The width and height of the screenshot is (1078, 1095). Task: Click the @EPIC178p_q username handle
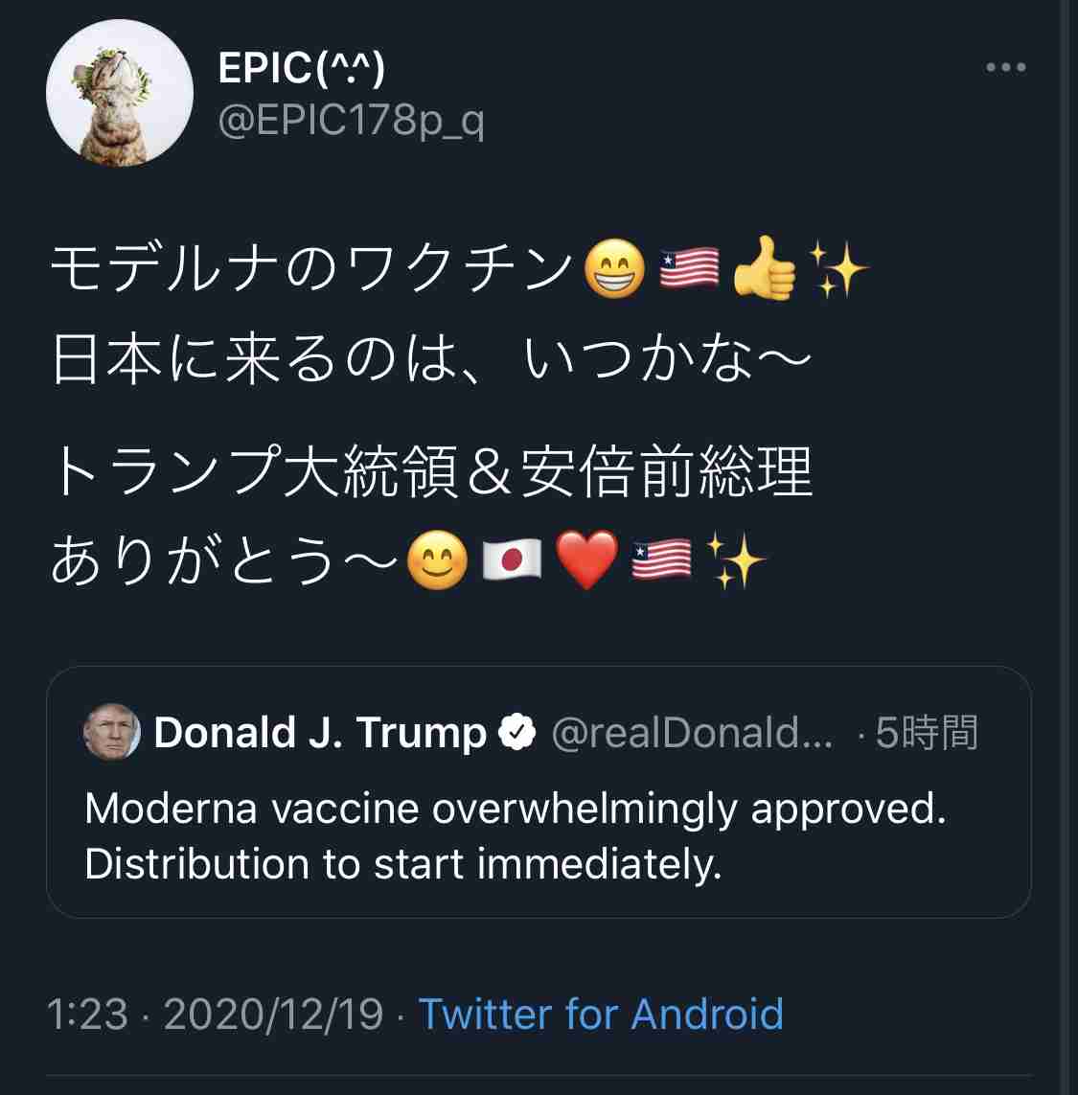click(x=351, y=123)
